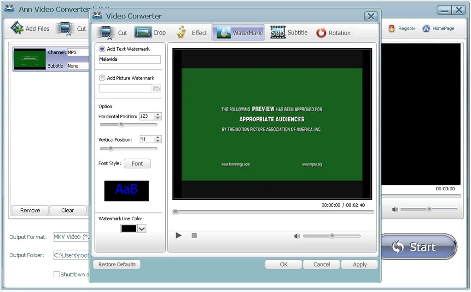
Task: Click the Vertical Position value field
Action: (146, 139)
